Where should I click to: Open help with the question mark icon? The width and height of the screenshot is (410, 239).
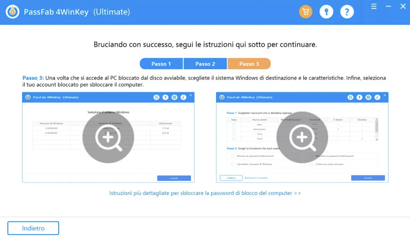point(347,12)
